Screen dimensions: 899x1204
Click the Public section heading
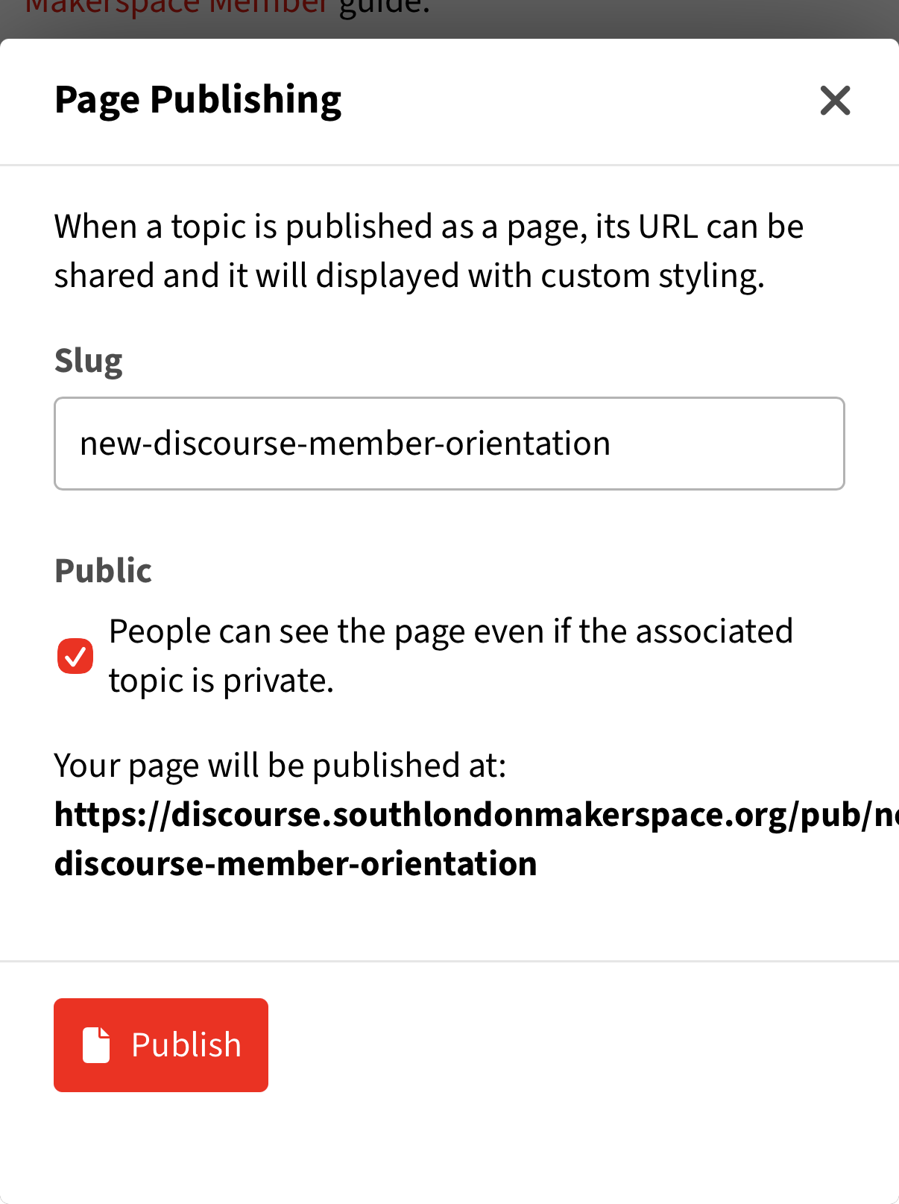[103, 570]
